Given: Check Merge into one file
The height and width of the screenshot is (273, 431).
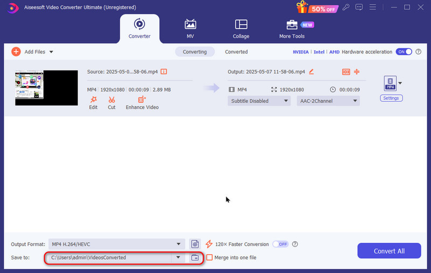Looking at the screenshot, I should point(210,258).
